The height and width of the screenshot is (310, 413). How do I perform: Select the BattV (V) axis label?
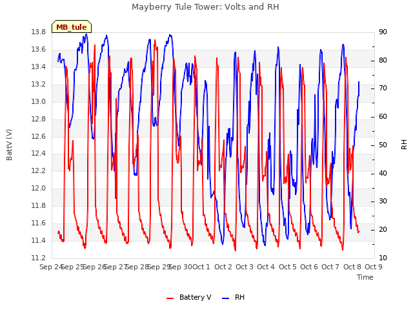tap(9, 145)
